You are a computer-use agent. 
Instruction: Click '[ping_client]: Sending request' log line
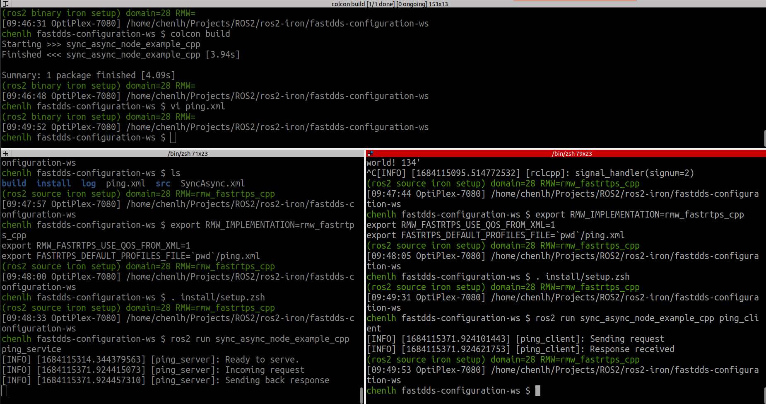[515, 339]
